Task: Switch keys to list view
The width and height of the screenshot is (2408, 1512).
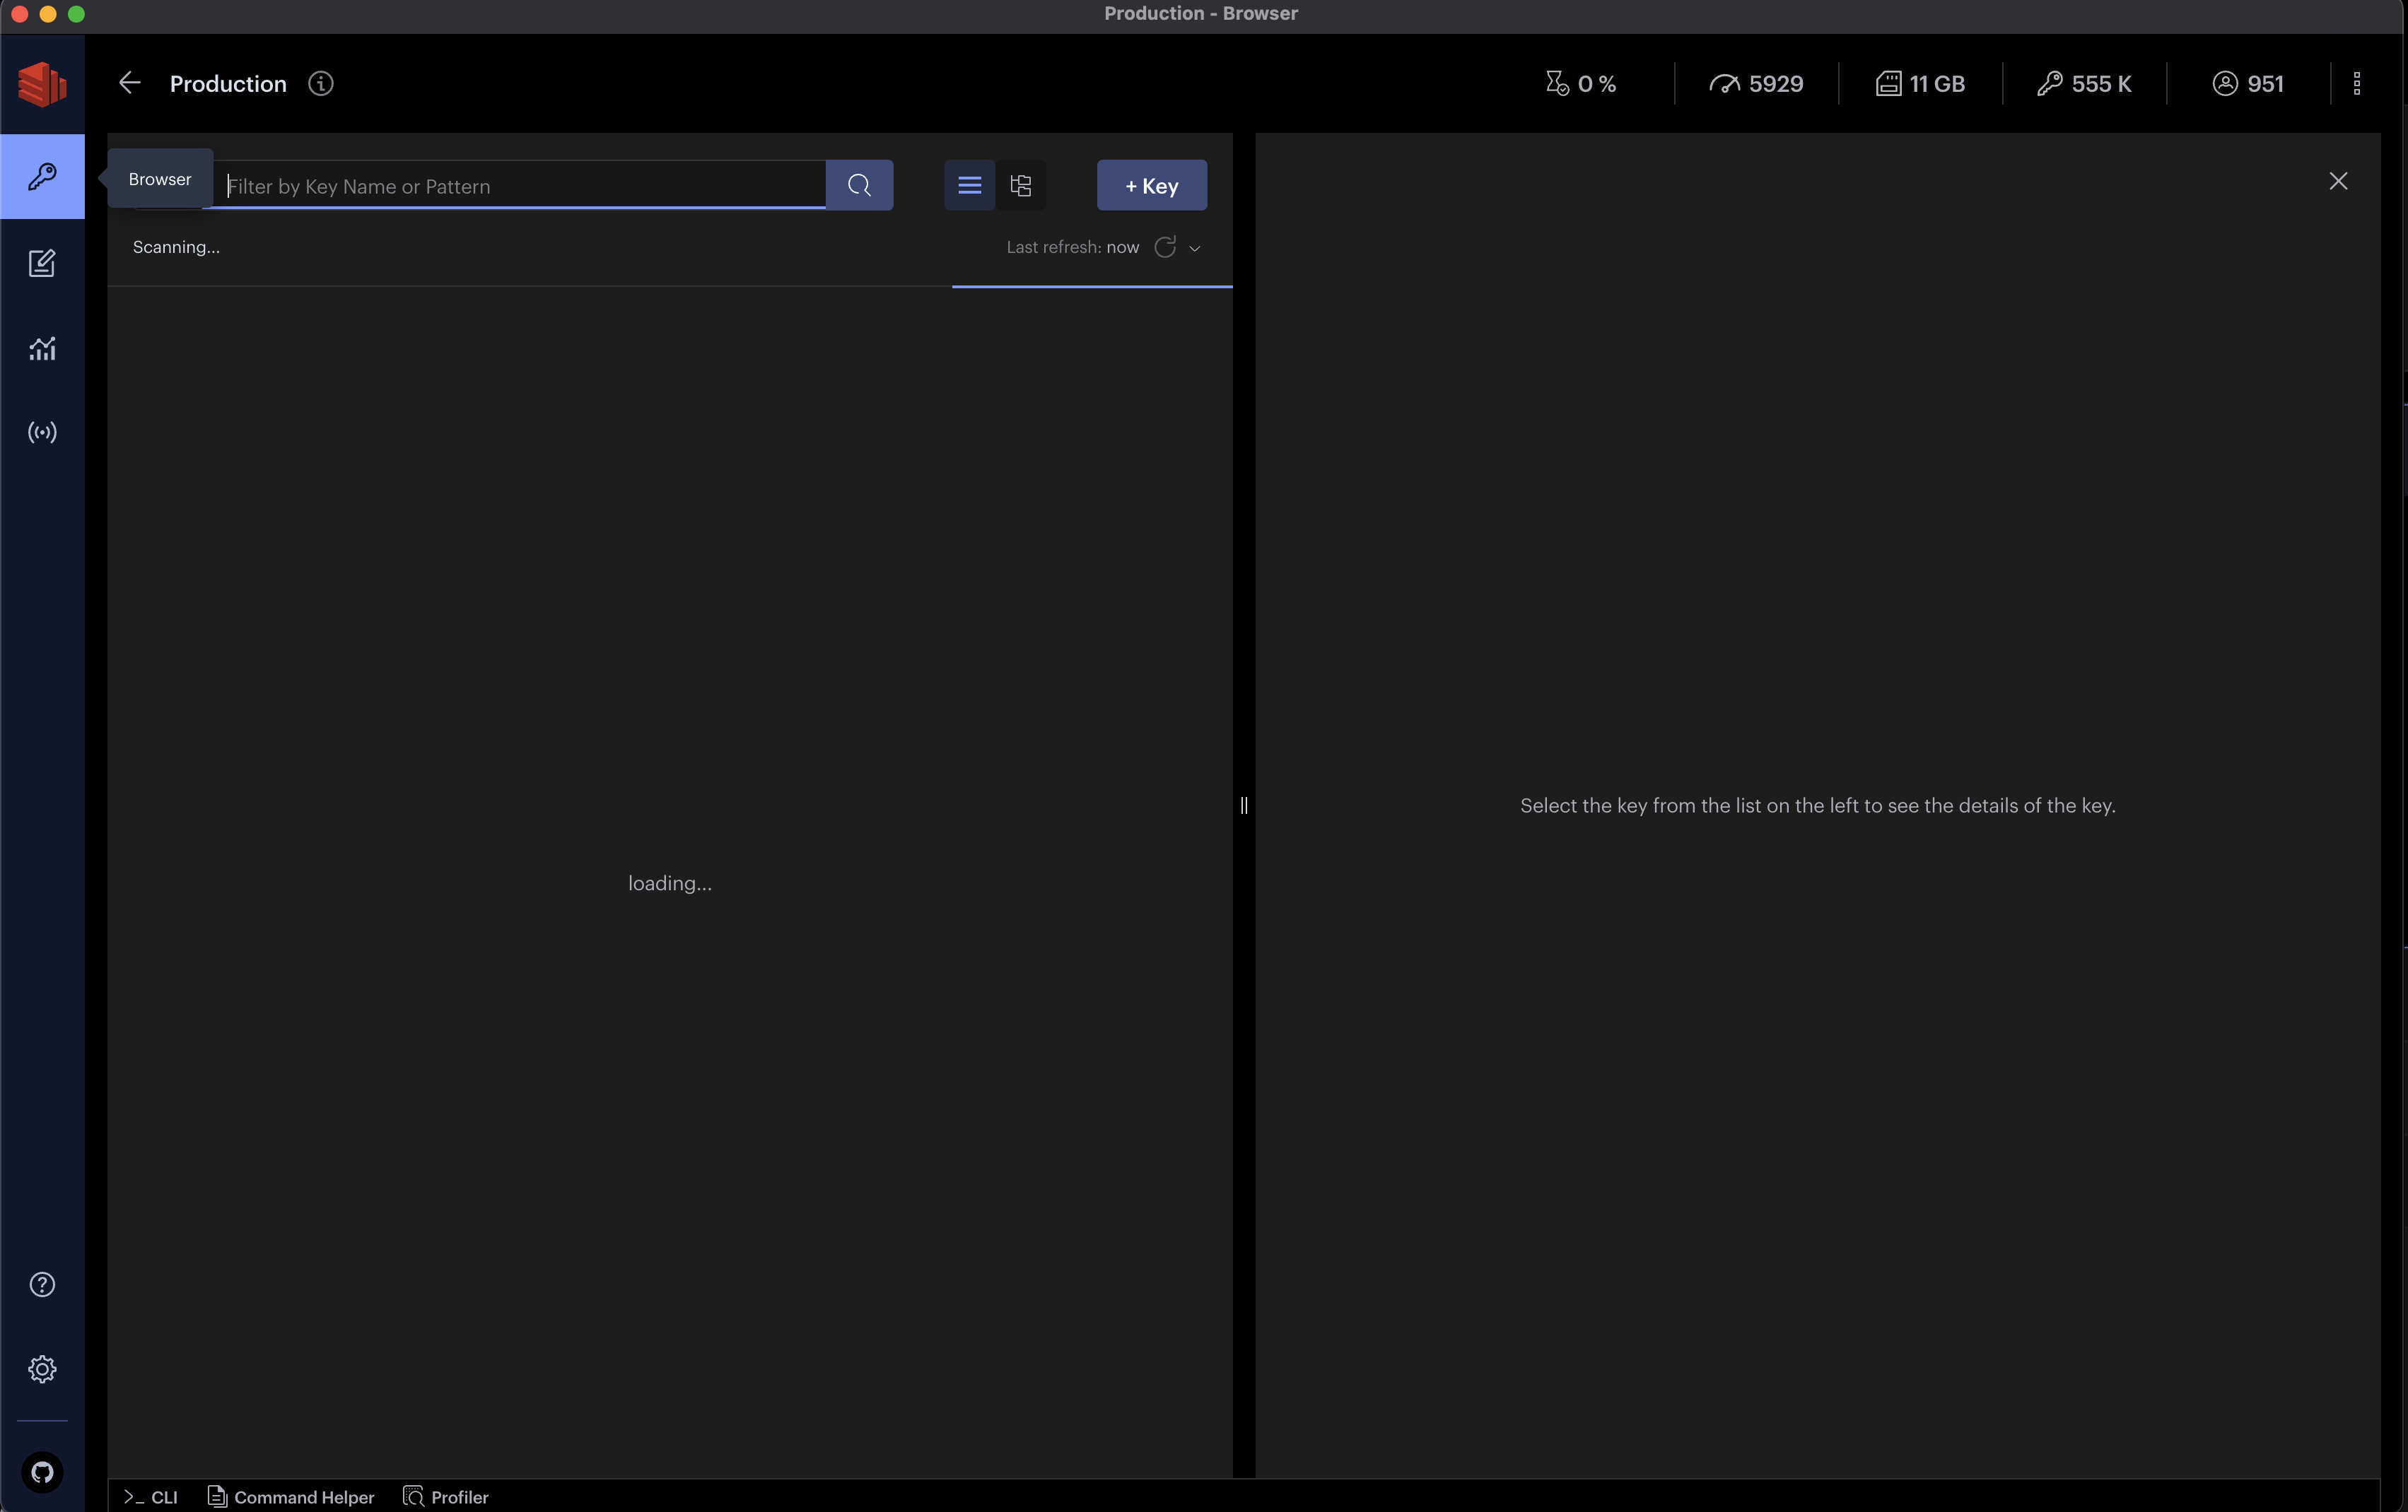Action: coord(968,185)
